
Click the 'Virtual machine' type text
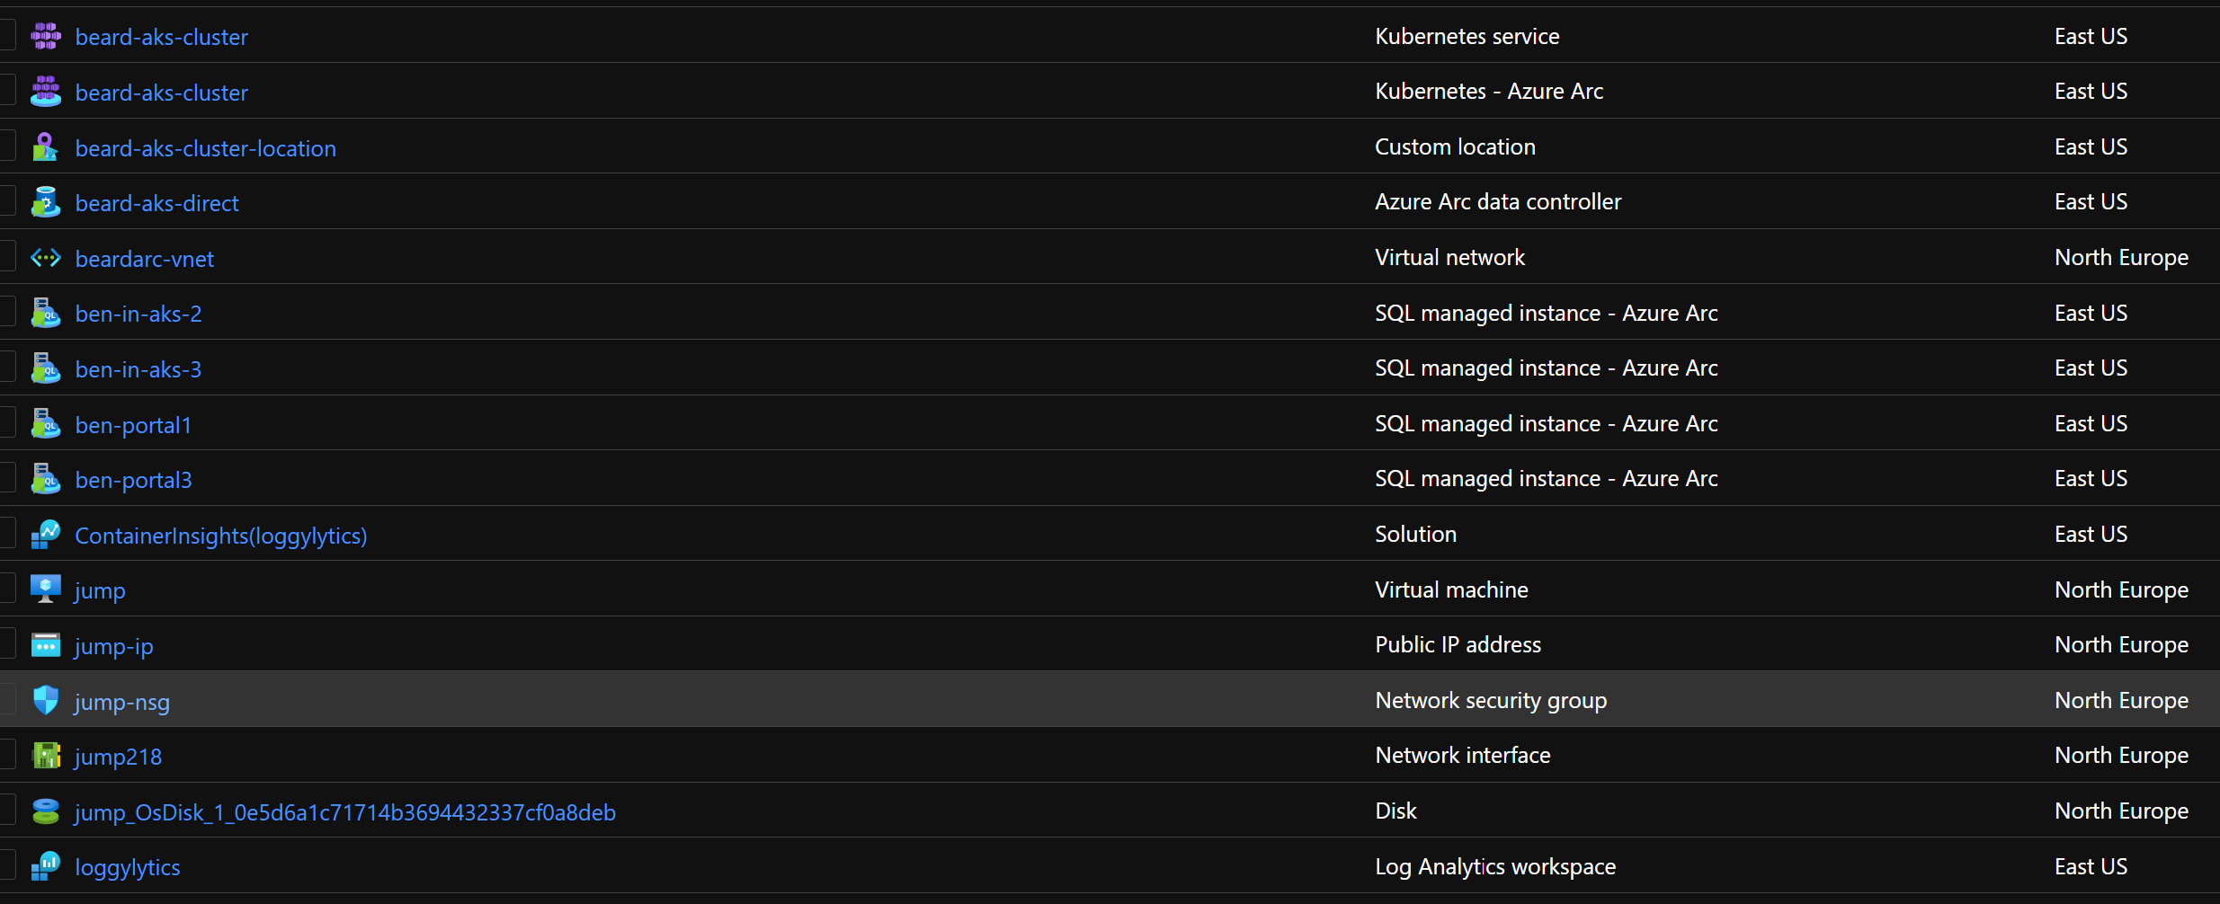[1451, 589]
